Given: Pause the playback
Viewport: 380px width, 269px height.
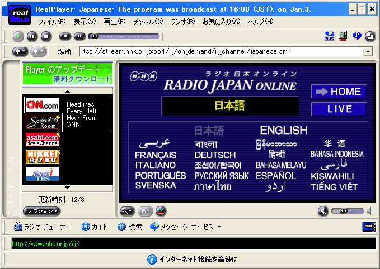Looking at the screenshot, I should [x=32, y=36].
